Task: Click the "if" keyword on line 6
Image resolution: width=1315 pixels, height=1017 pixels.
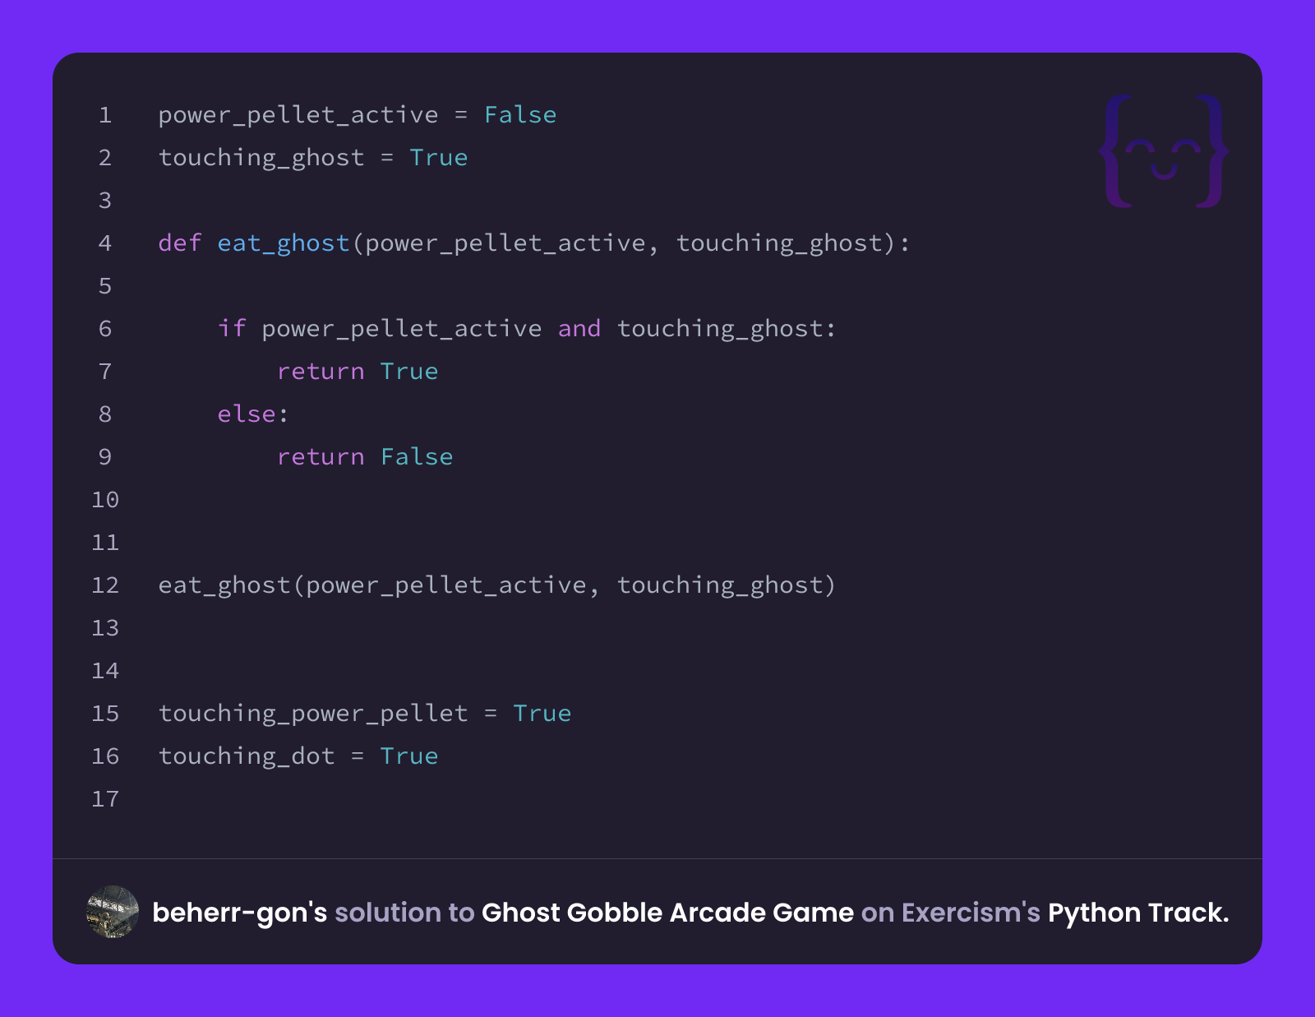Action: 232,329
